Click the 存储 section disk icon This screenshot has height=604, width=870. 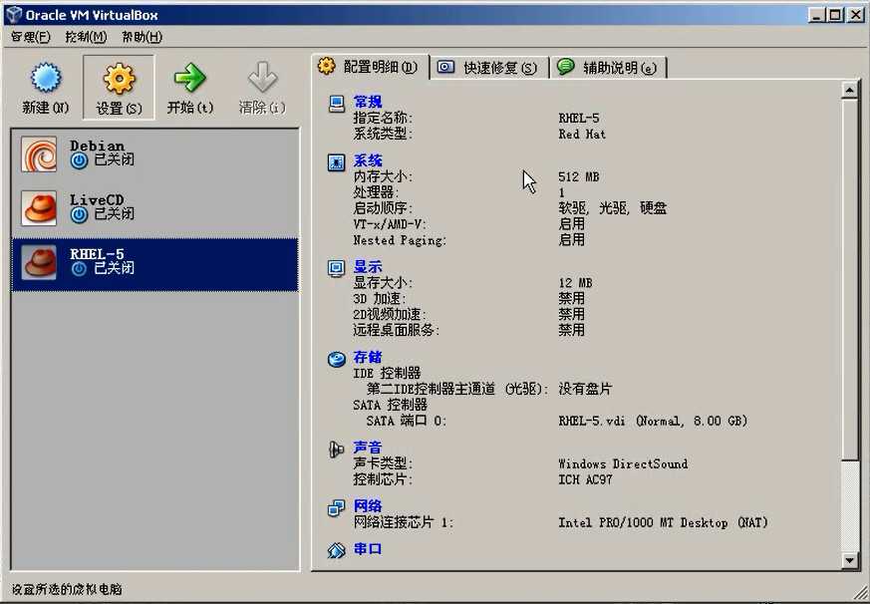click(x=336, y=359)
